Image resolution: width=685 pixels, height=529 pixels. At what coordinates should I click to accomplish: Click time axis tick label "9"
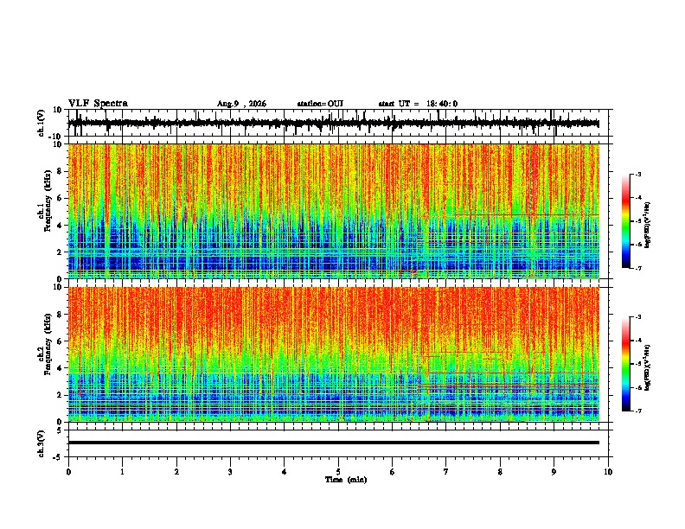point(554,472)
